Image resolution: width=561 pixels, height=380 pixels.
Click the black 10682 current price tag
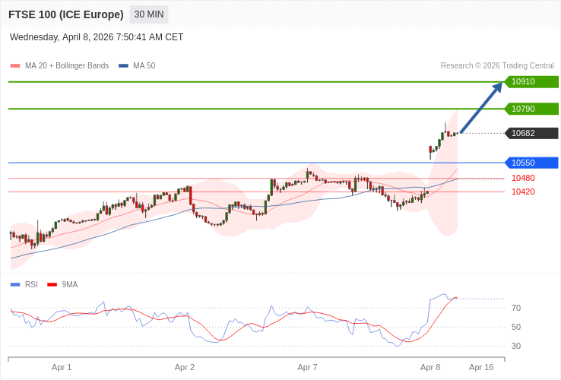pos(531,133)
